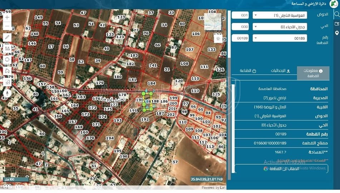Open the distance measurement tool
This screenshot has width=340, height=193.
(x=7, y=48)
